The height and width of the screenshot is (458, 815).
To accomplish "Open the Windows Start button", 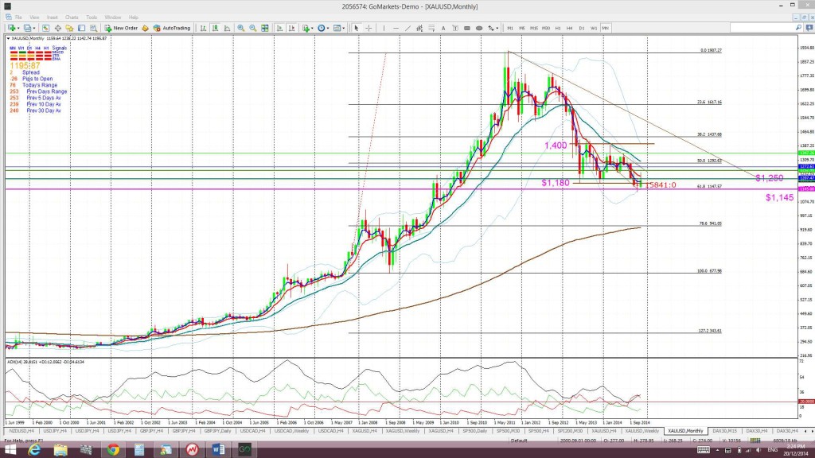I will tap(10, 450).
